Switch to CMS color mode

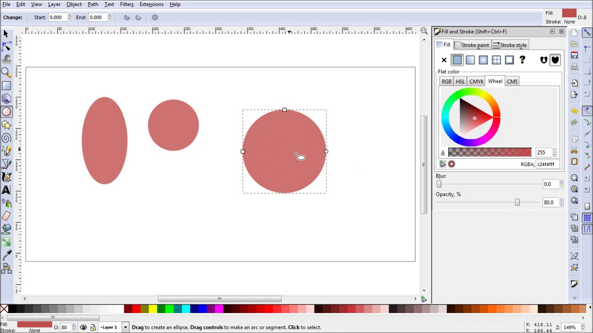coord(512,81)
